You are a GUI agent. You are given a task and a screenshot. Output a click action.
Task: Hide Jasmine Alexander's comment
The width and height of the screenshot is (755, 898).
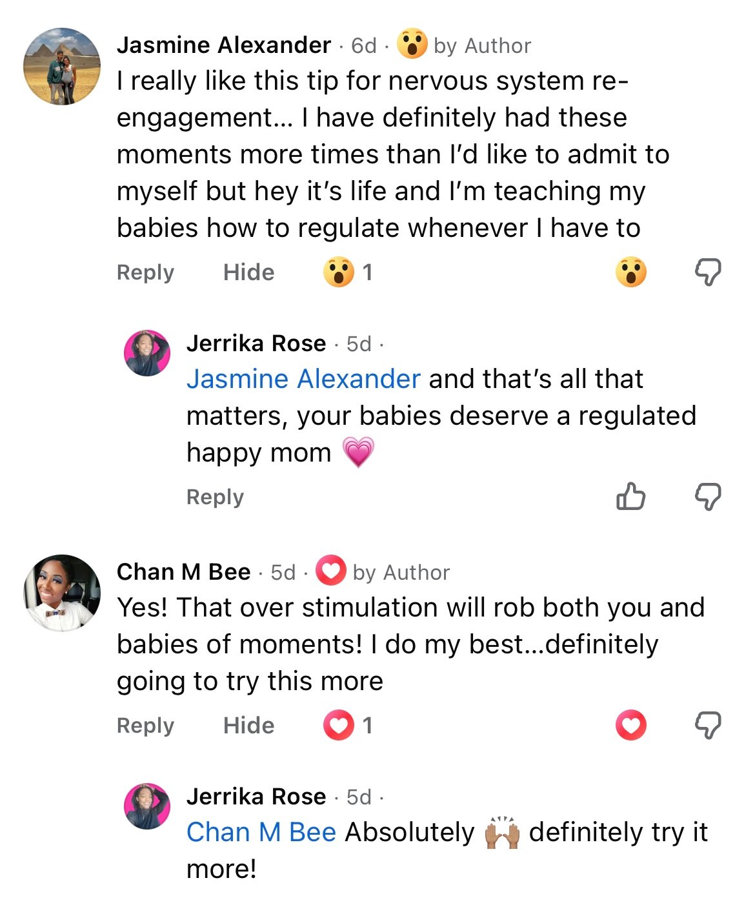(248, 272)
